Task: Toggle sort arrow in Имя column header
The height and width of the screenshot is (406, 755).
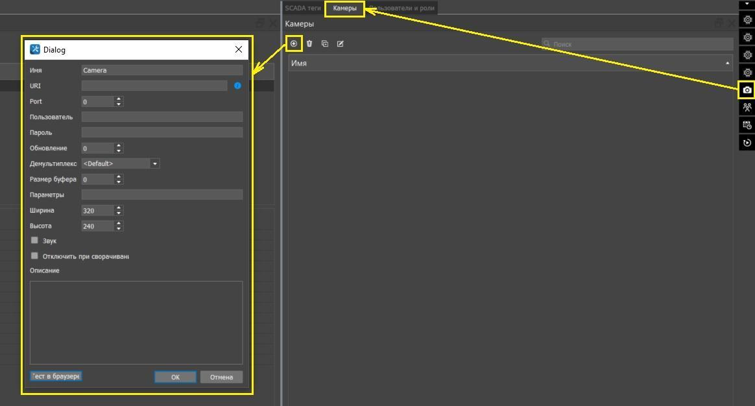Action: point(727,63)
